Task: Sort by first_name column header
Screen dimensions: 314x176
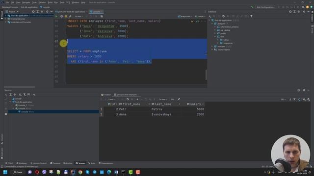Action: click(x=131, y=104)
